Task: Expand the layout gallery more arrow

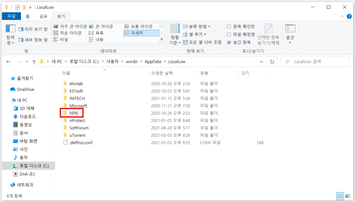Action: tap(162, 39)
